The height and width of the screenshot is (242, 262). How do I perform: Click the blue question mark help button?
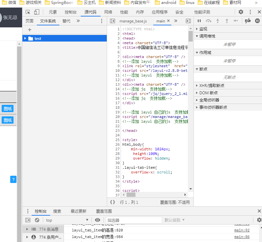click(x=14, y=179)
